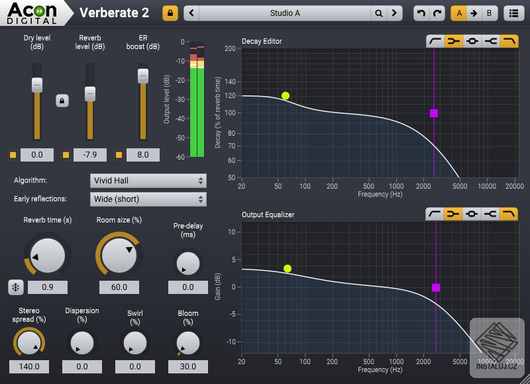Select comparison slot A
Image resolution: width=530 pixels, height=384 pixels.
(x=458, y=13)
